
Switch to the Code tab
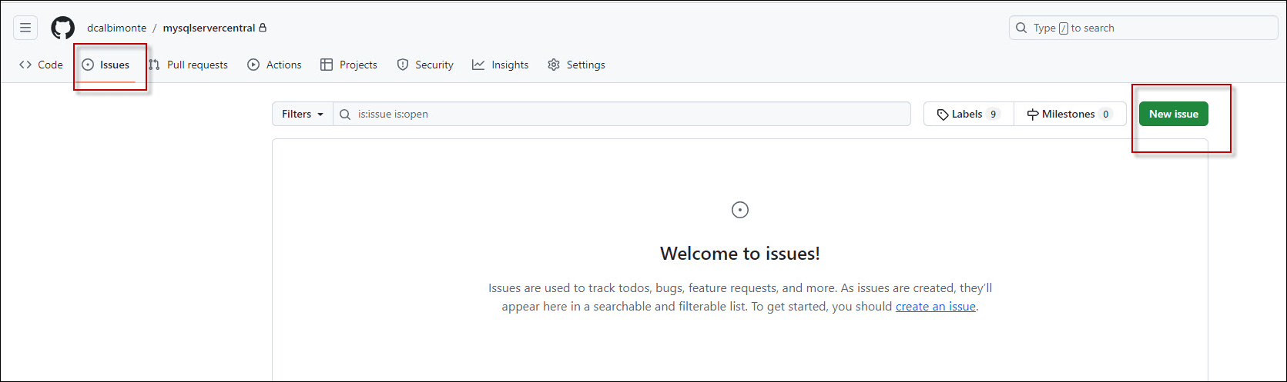point(42,65)
